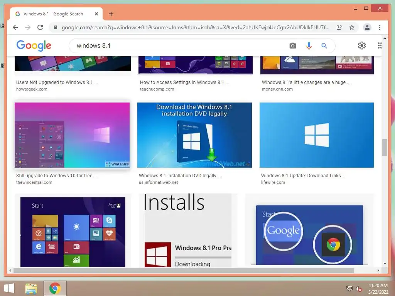
Task: Open Chrome's three-dot menu
Action: point(380,27)
